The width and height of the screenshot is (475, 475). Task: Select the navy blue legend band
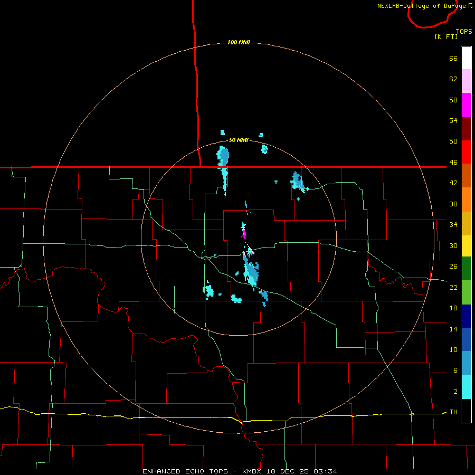[466, 316]
